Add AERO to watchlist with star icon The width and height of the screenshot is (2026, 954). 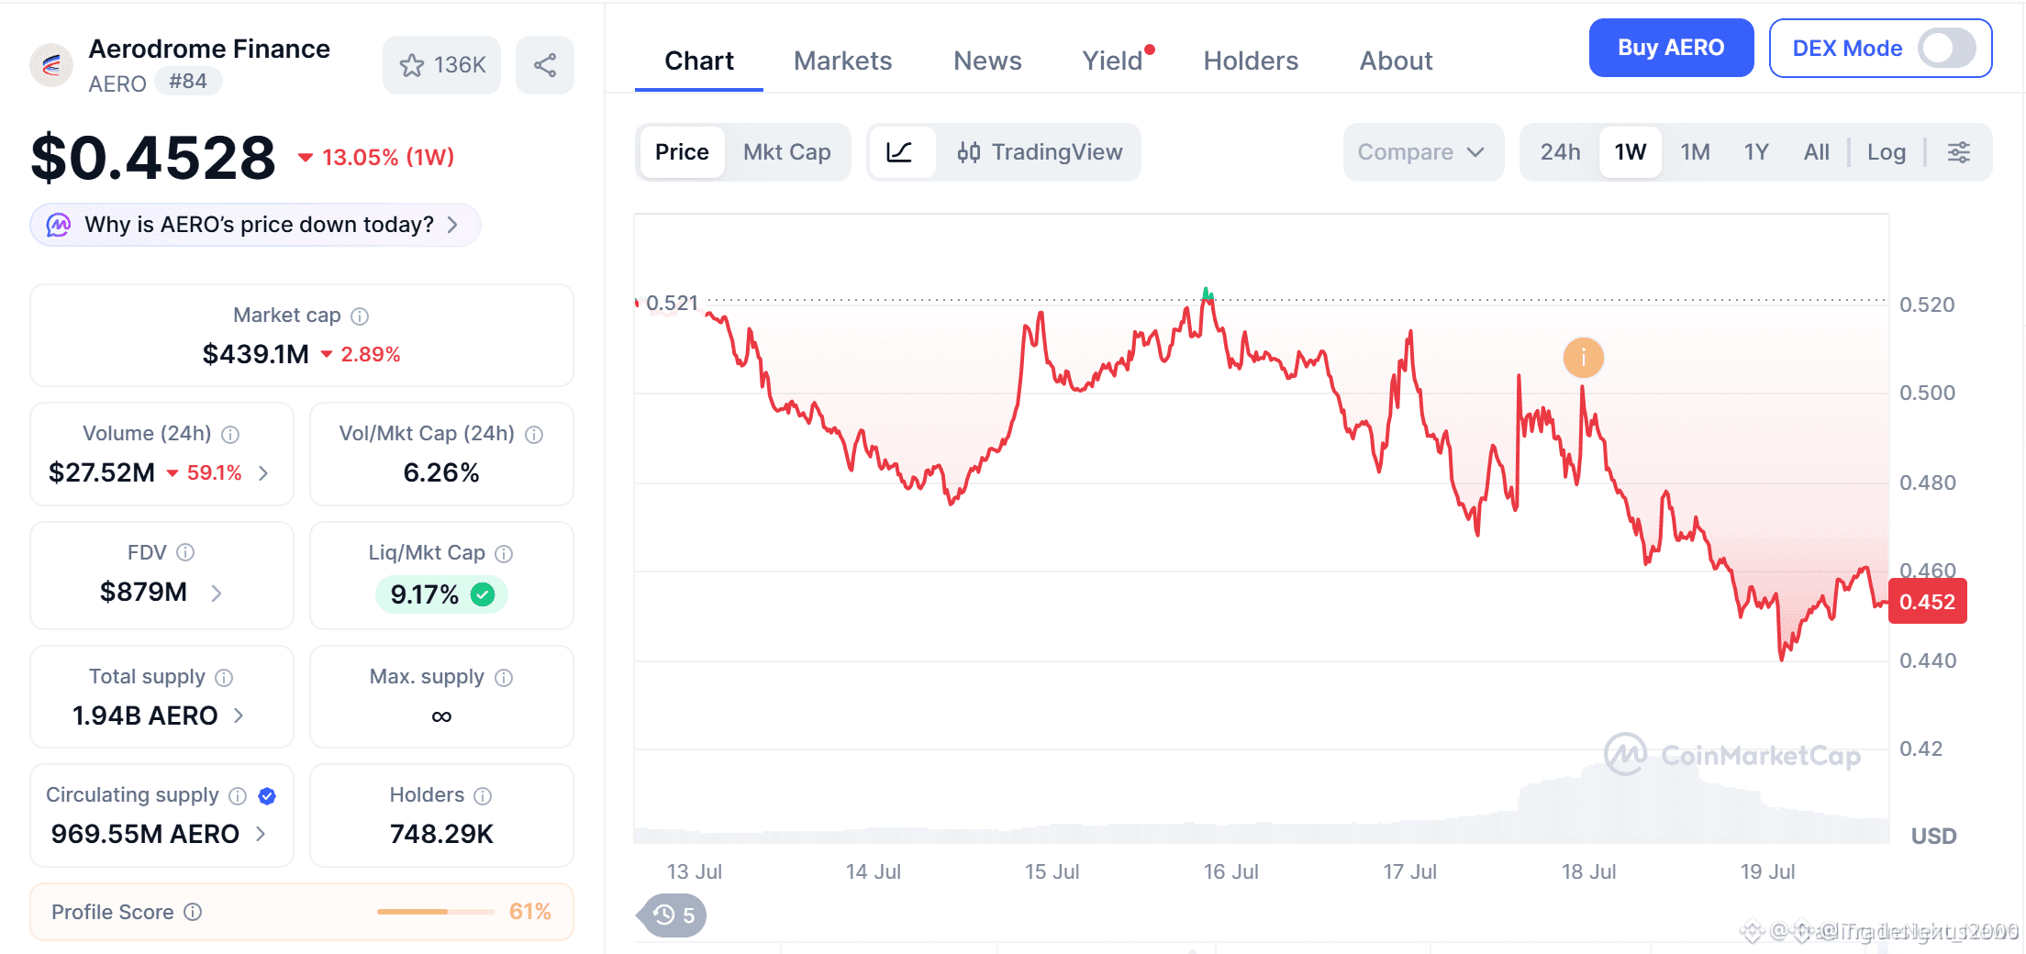(412, 65)
